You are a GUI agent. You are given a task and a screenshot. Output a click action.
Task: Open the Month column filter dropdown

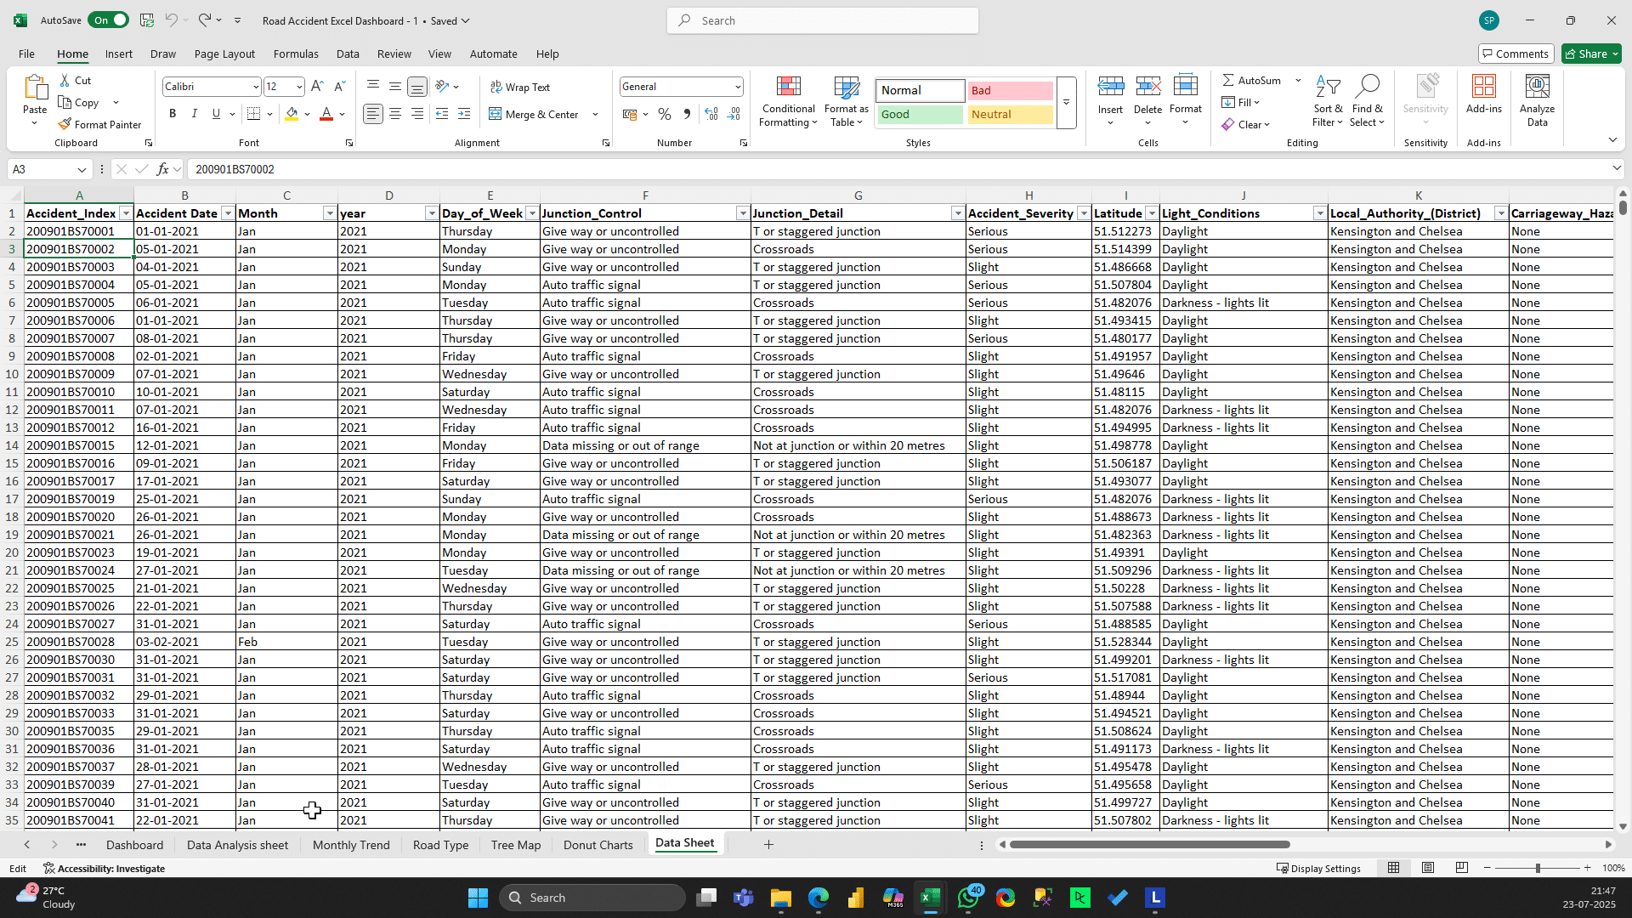pyautogui.click(x=330, y=213)
